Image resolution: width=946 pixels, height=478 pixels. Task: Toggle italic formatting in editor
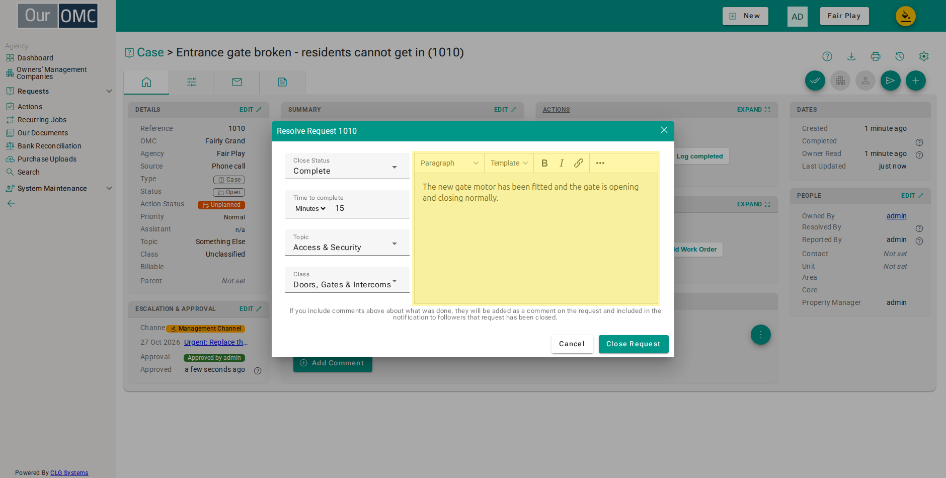pyautogui.click(x=562, y=163)
